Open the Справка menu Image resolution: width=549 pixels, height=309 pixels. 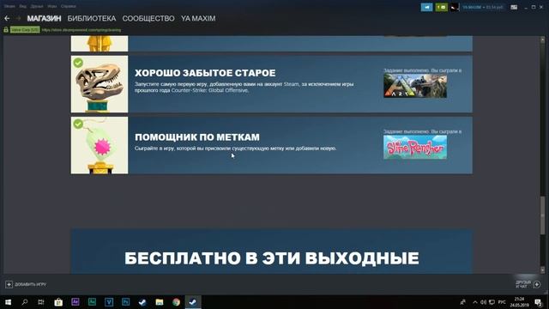pos(69,6)
